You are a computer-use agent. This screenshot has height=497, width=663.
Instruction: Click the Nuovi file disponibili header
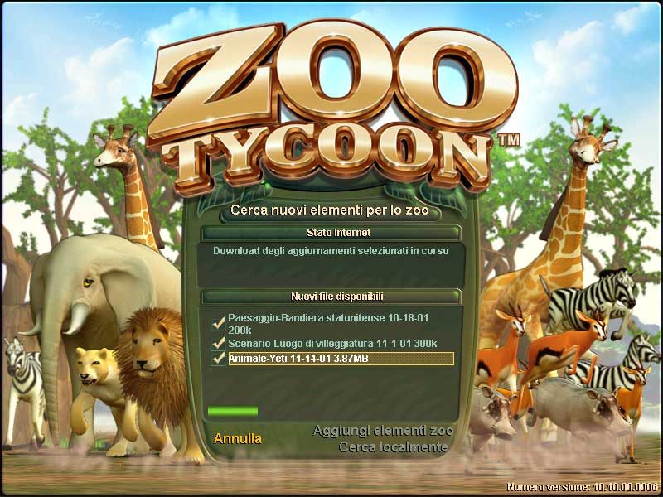pos(331,297)
